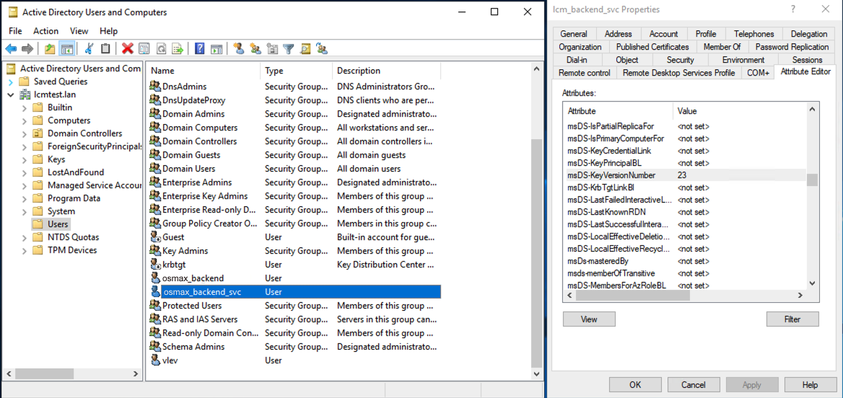Switch to the Account tab
843x398 pixels.
663,34
